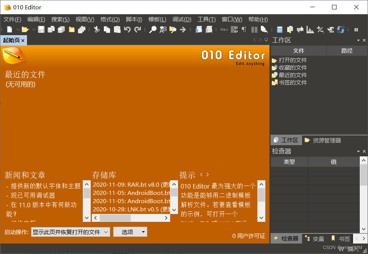Toggle word wrap lines icon
The width and height of the screenshot is (368, 254).
234,30
